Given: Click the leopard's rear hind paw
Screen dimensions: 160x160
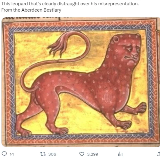Looking at the screenshot, I should [24, 133].
